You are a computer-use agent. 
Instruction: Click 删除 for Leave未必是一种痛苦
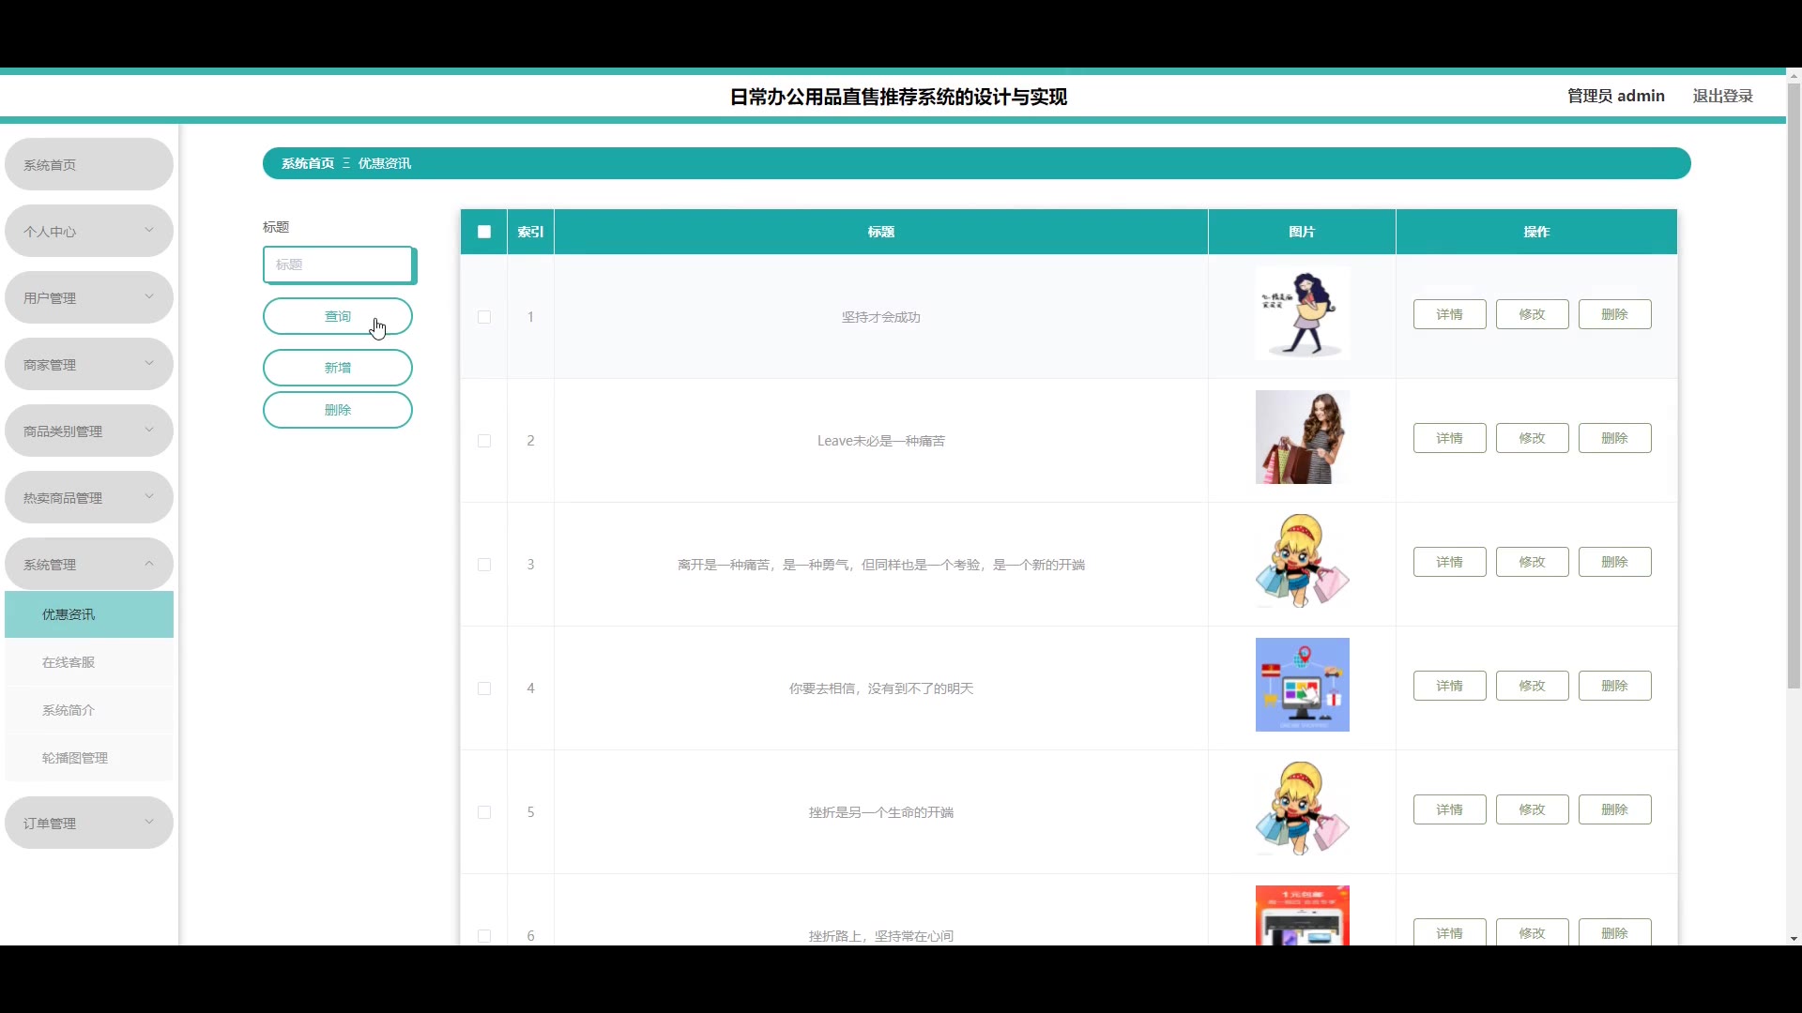pos(1615,438)
